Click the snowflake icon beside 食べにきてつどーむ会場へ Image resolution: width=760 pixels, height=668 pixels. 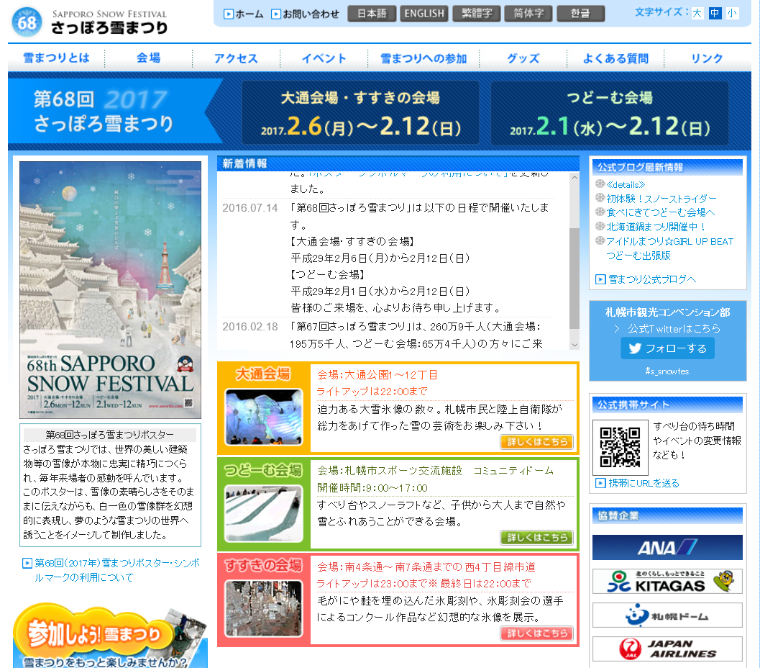(600, 212)
